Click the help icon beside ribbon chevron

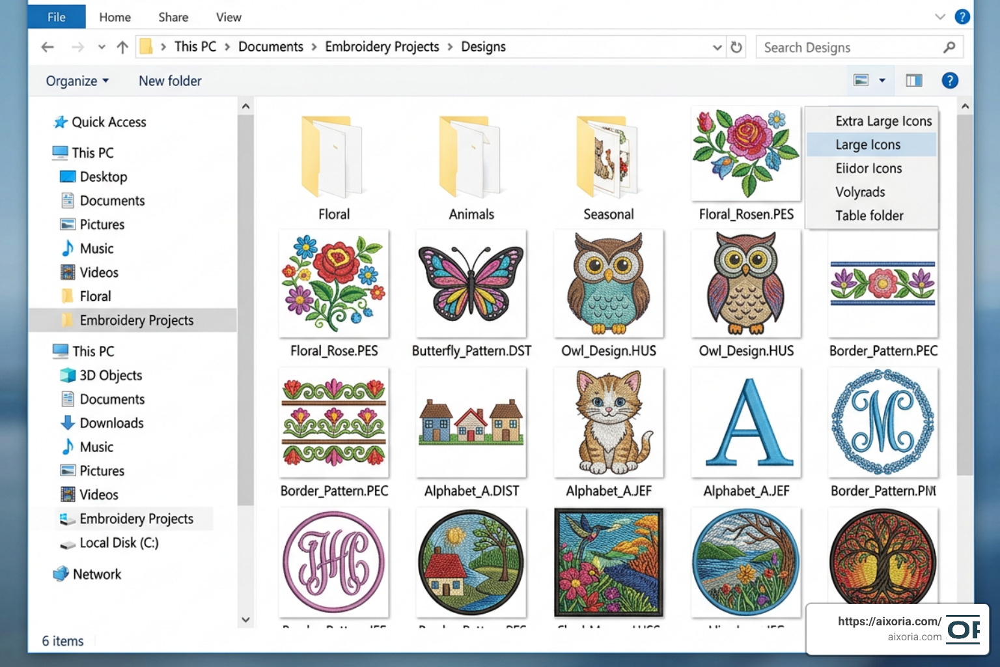[x=962, y=17]
